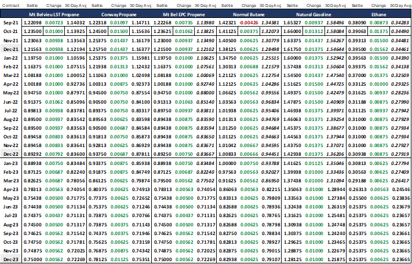Select Ethane settle 0.38090 for Sep-21

coord(357,23)
